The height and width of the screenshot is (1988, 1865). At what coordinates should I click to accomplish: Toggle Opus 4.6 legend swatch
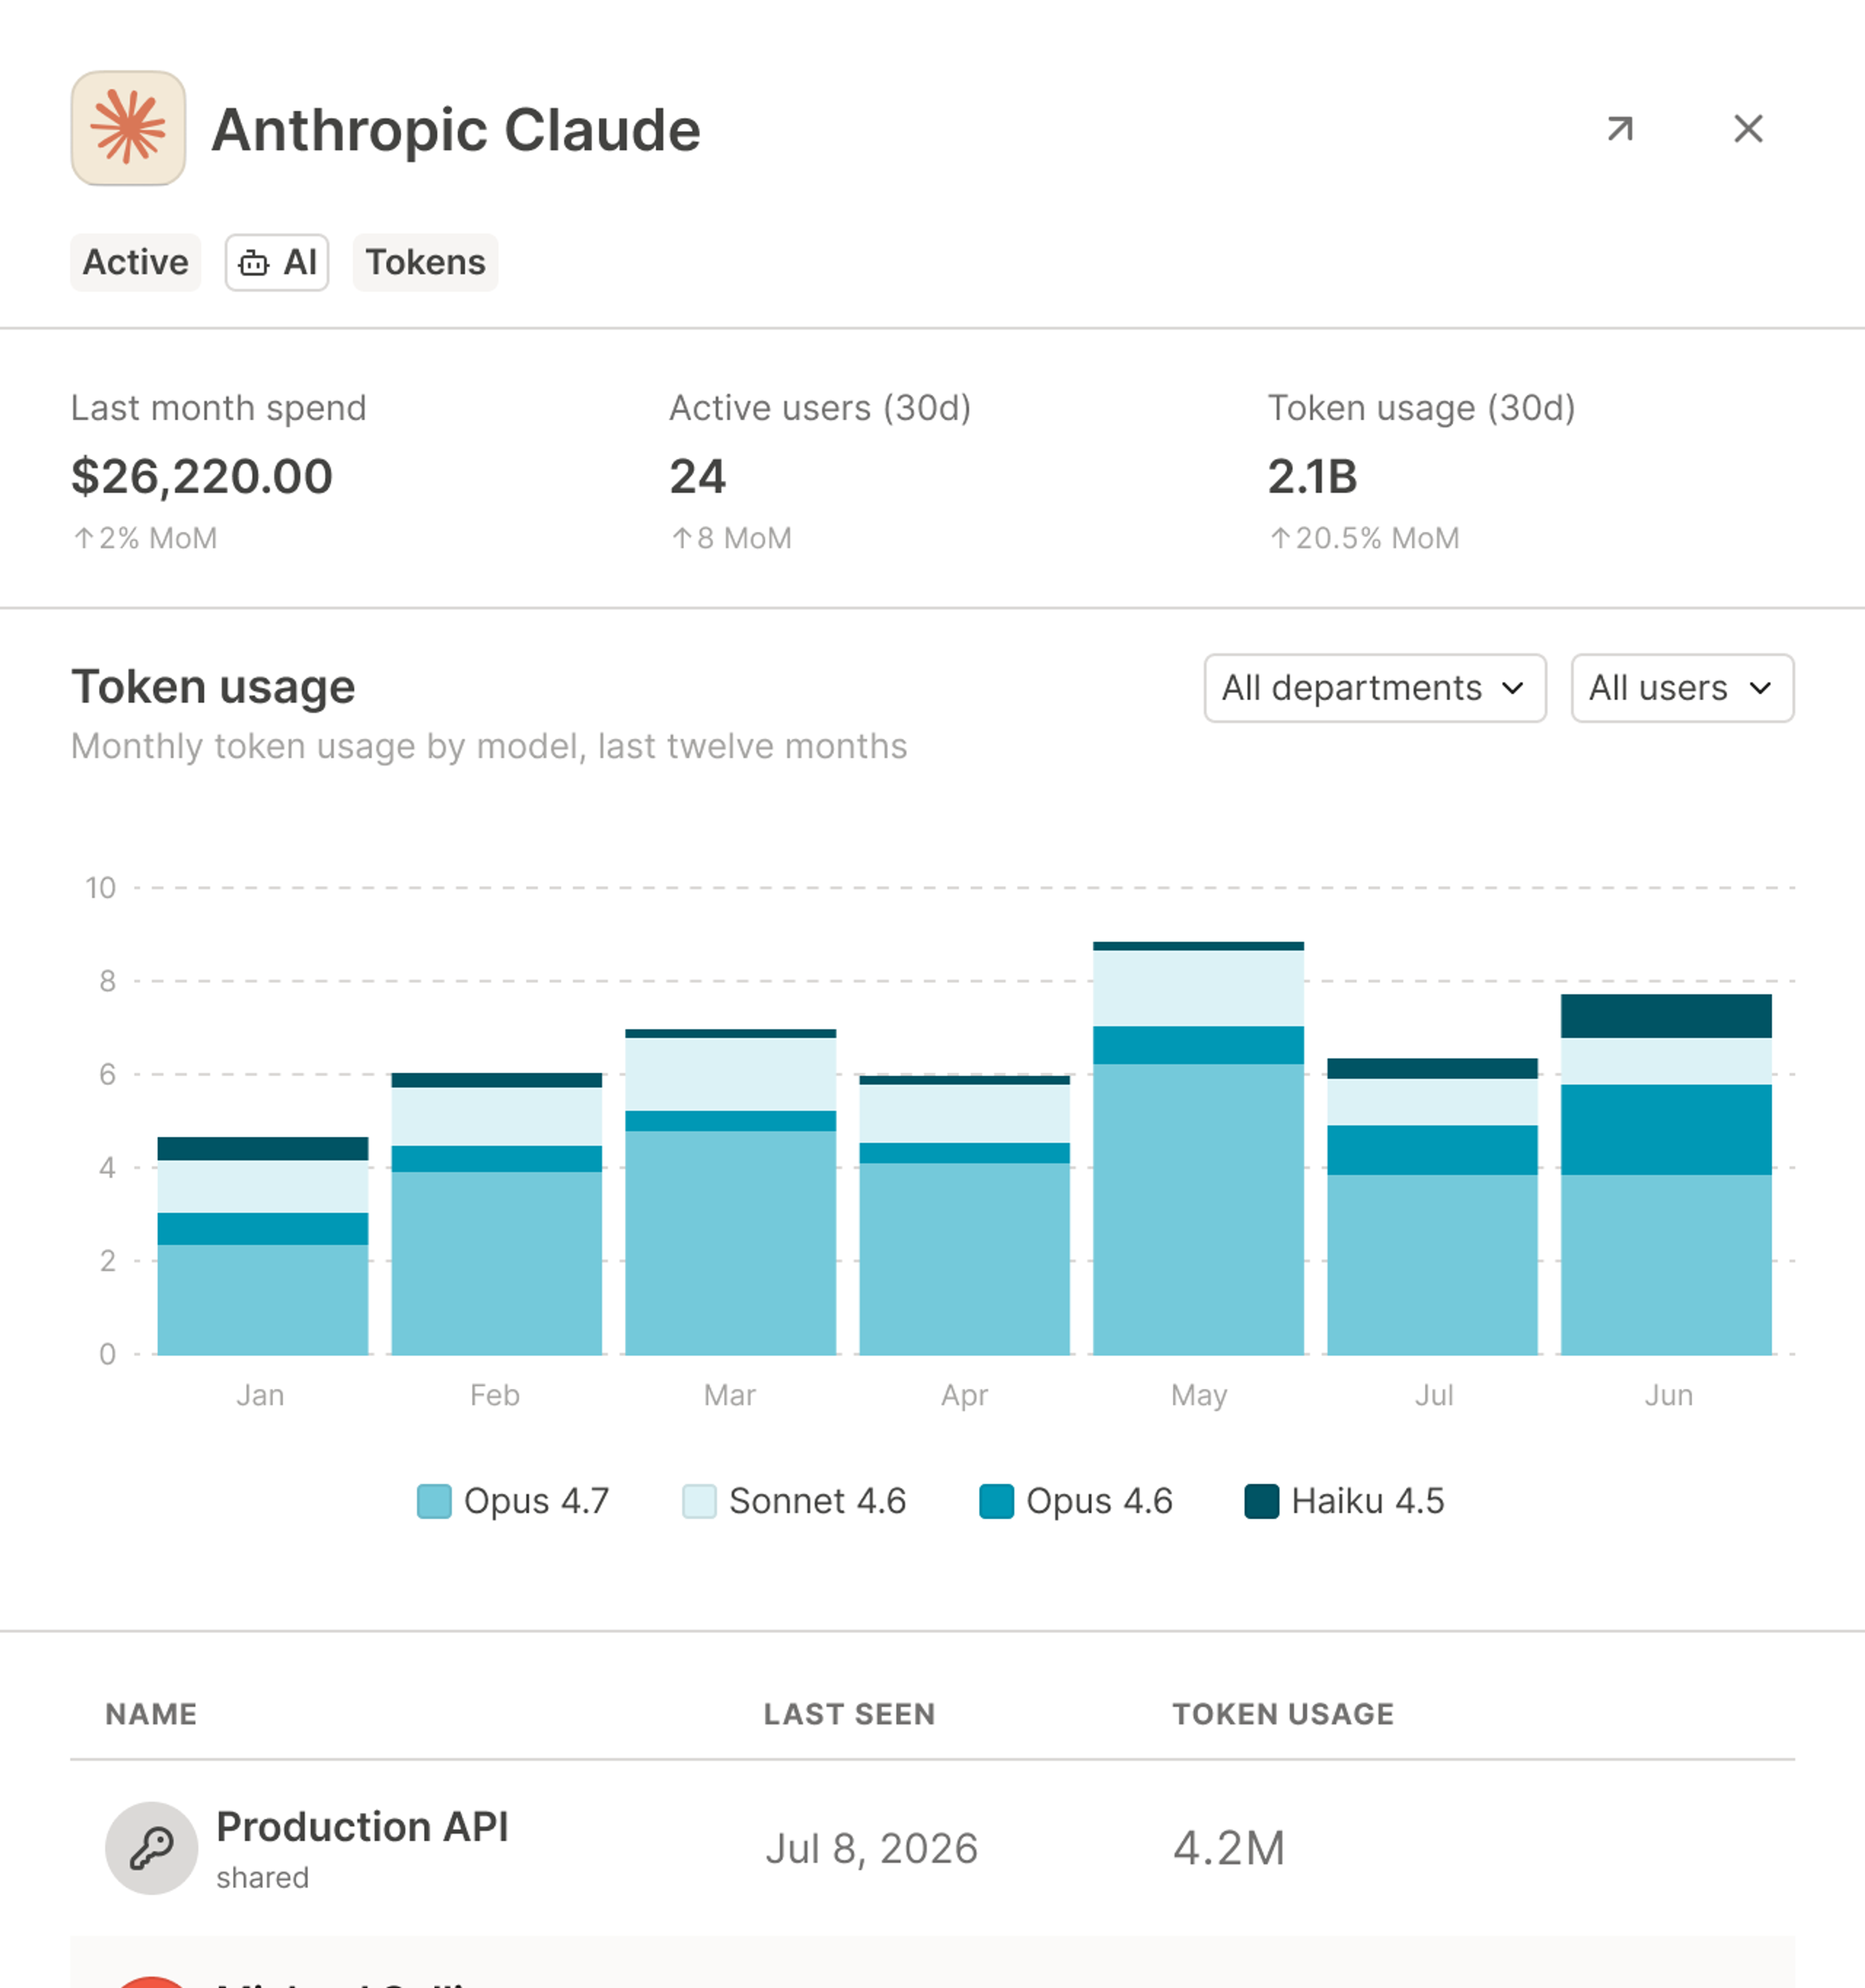pos(997,1501)
